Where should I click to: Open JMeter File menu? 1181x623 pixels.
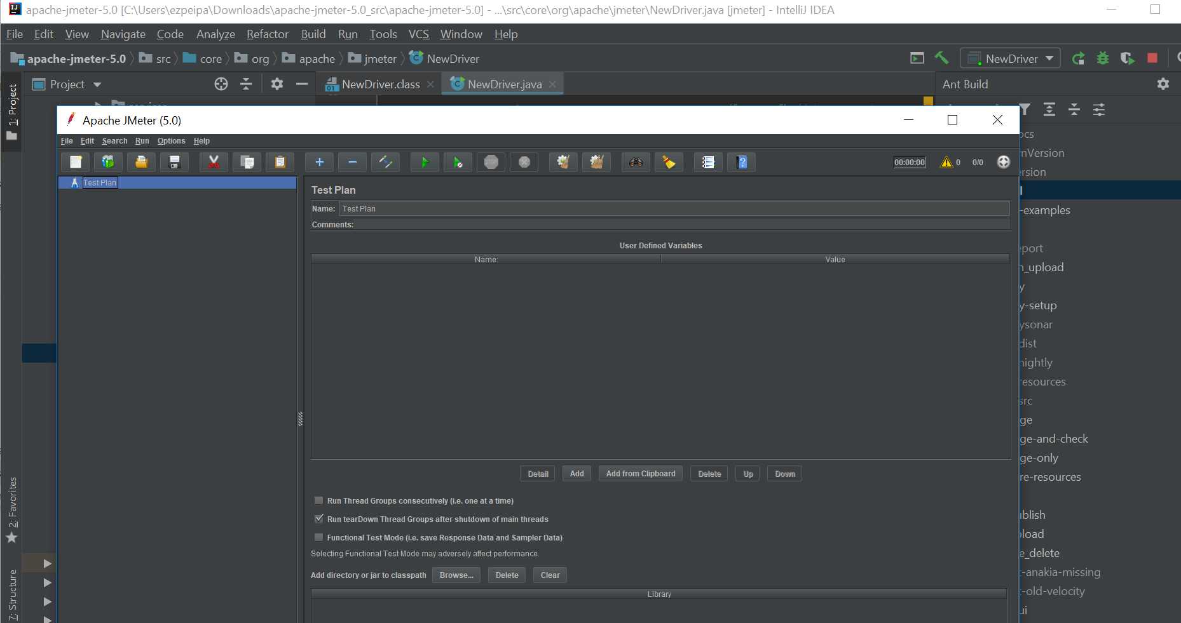pos(67,141)
